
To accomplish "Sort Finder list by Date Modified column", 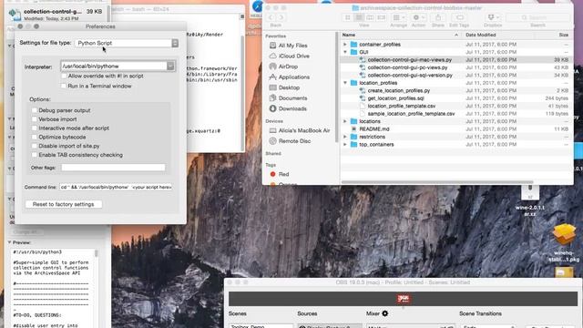I will (x=498, y=35).
